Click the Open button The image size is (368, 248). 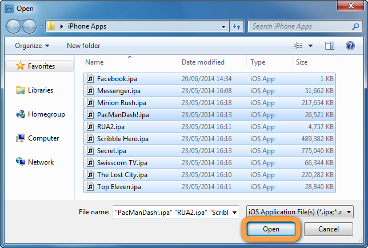(x=271, y=229)
